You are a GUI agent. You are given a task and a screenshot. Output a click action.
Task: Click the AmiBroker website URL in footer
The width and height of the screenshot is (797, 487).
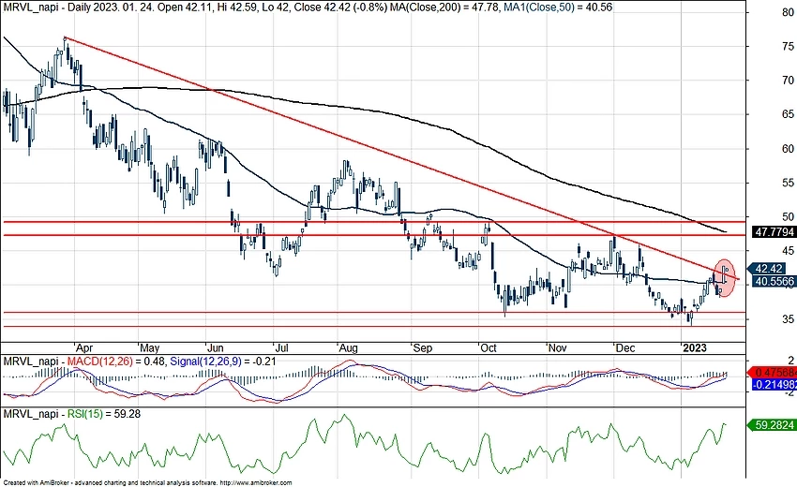257,483
